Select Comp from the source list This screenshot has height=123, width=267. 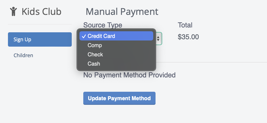click(x=95, y=45)
